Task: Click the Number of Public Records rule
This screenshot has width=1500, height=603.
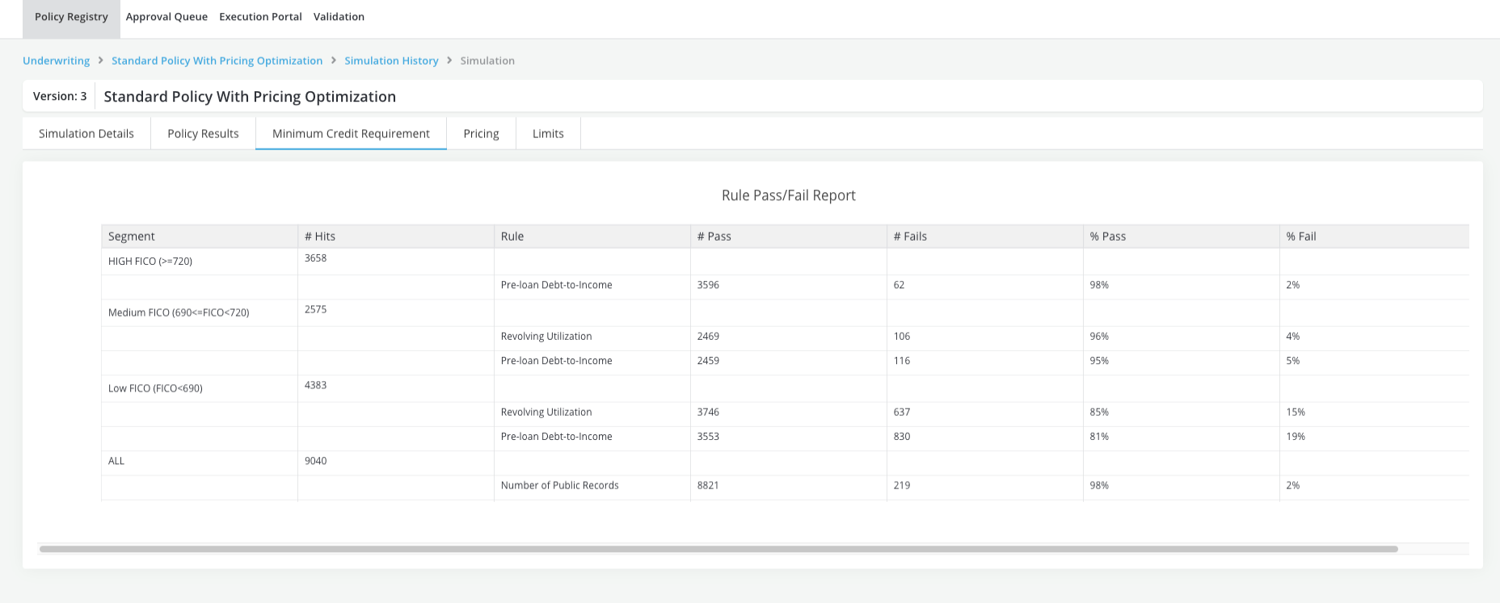Action: (559, 486)
